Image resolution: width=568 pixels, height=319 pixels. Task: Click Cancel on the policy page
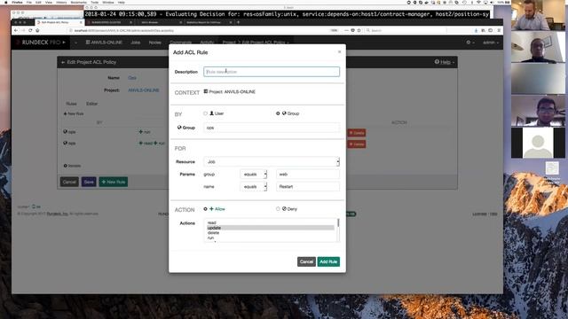(x=69, y=182)
